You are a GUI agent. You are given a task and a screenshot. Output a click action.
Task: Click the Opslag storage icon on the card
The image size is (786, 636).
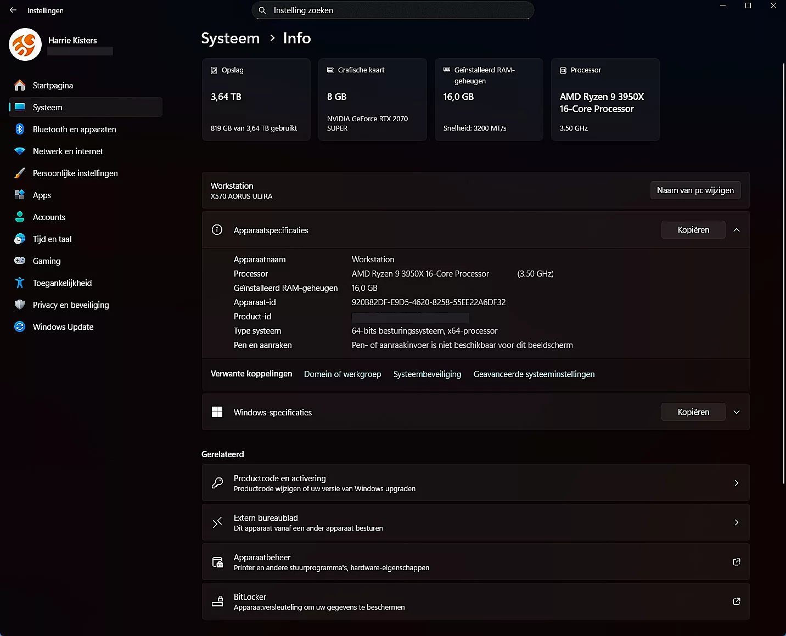pos(214,70)
